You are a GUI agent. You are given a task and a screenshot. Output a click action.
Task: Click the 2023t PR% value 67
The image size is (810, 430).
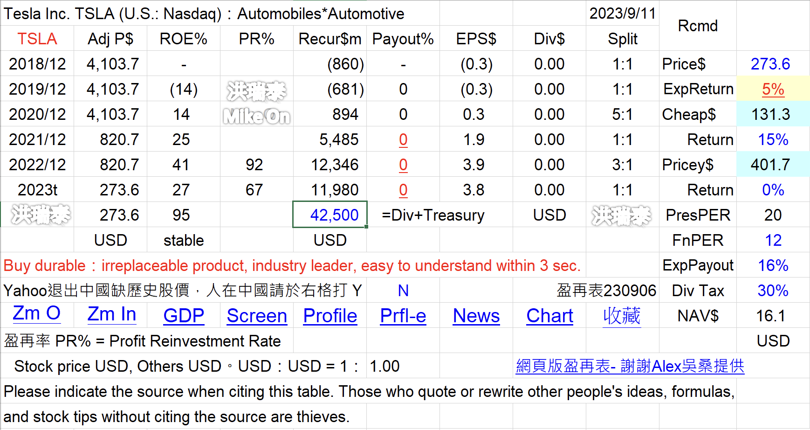pyautogui.click(x=254, y=190)
